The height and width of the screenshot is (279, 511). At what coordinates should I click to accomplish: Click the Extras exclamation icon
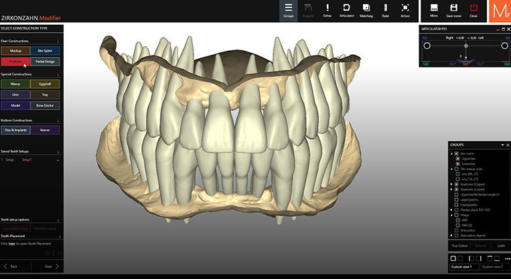(327, 9)
